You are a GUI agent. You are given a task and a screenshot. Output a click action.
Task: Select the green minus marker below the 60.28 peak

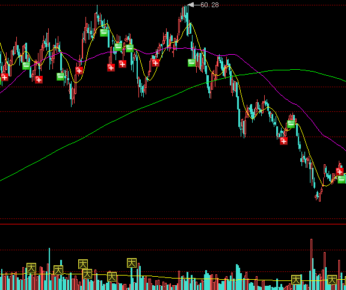[191, 63]
